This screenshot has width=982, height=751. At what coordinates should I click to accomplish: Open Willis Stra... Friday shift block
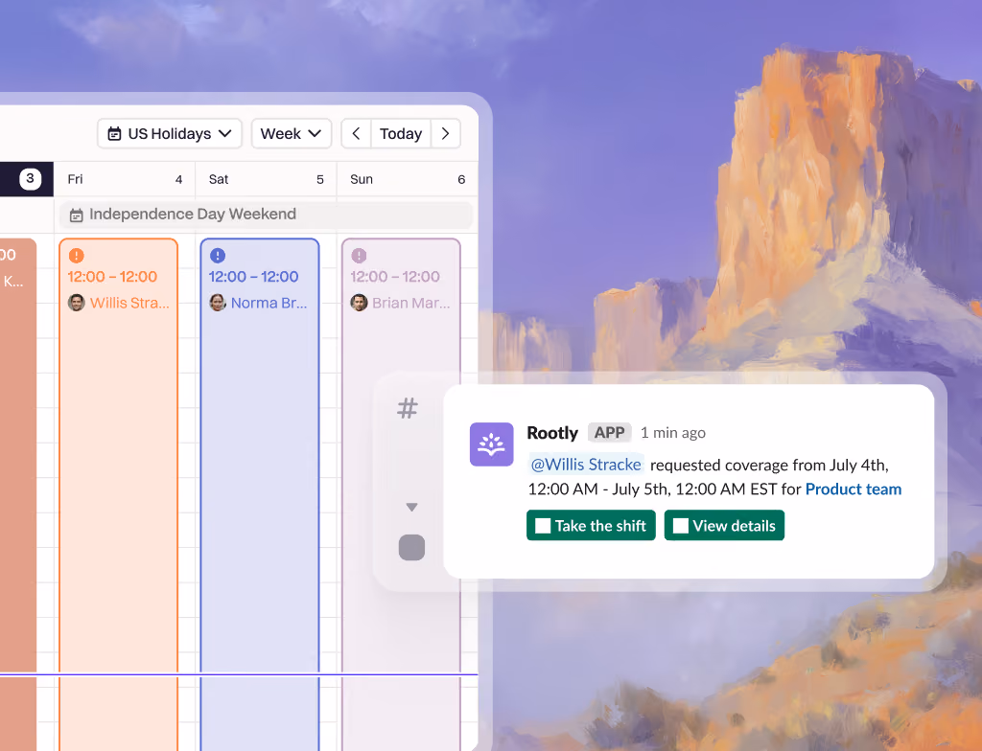[x=118, y=494]
